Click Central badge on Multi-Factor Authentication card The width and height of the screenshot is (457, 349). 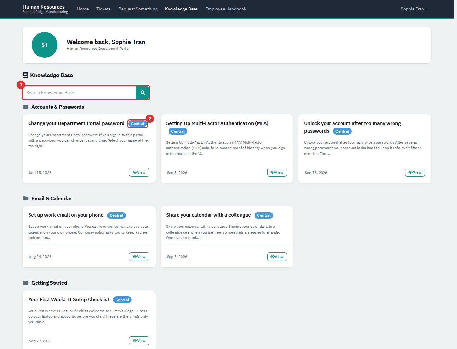click(x=178, y=131)
